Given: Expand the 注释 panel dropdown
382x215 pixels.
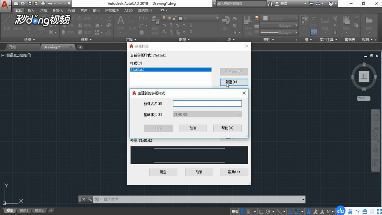Looking at the screenshot, I should coord(131,39).
